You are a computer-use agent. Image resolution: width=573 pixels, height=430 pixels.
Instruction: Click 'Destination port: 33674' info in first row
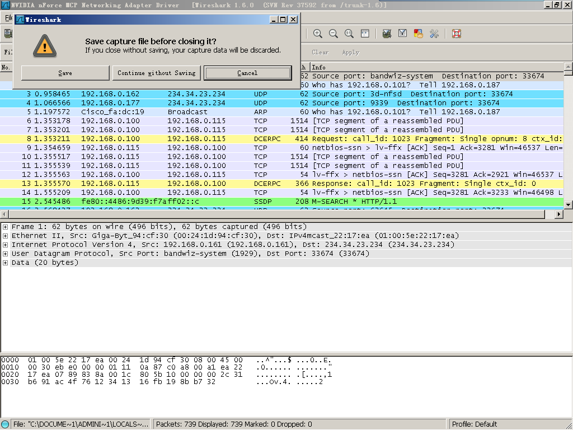[493, 76]
